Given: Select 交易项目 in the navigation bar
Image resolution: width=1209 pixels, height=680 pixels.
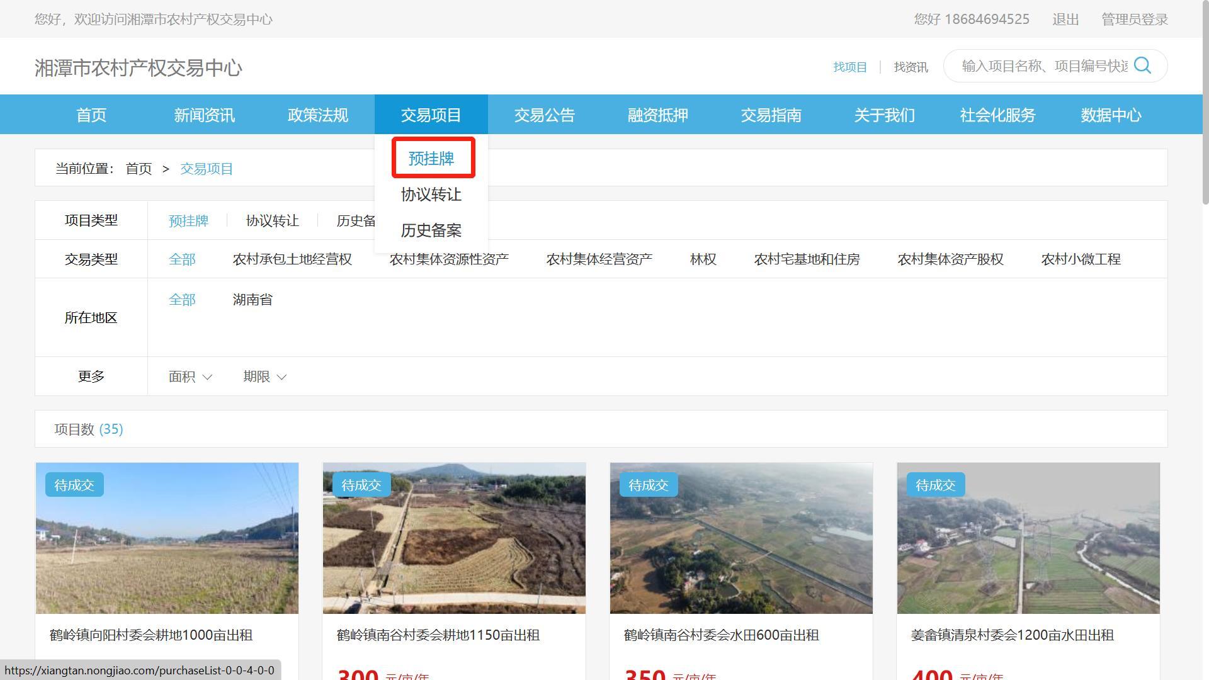Looking at the screenshot, I should coord(431,115).
